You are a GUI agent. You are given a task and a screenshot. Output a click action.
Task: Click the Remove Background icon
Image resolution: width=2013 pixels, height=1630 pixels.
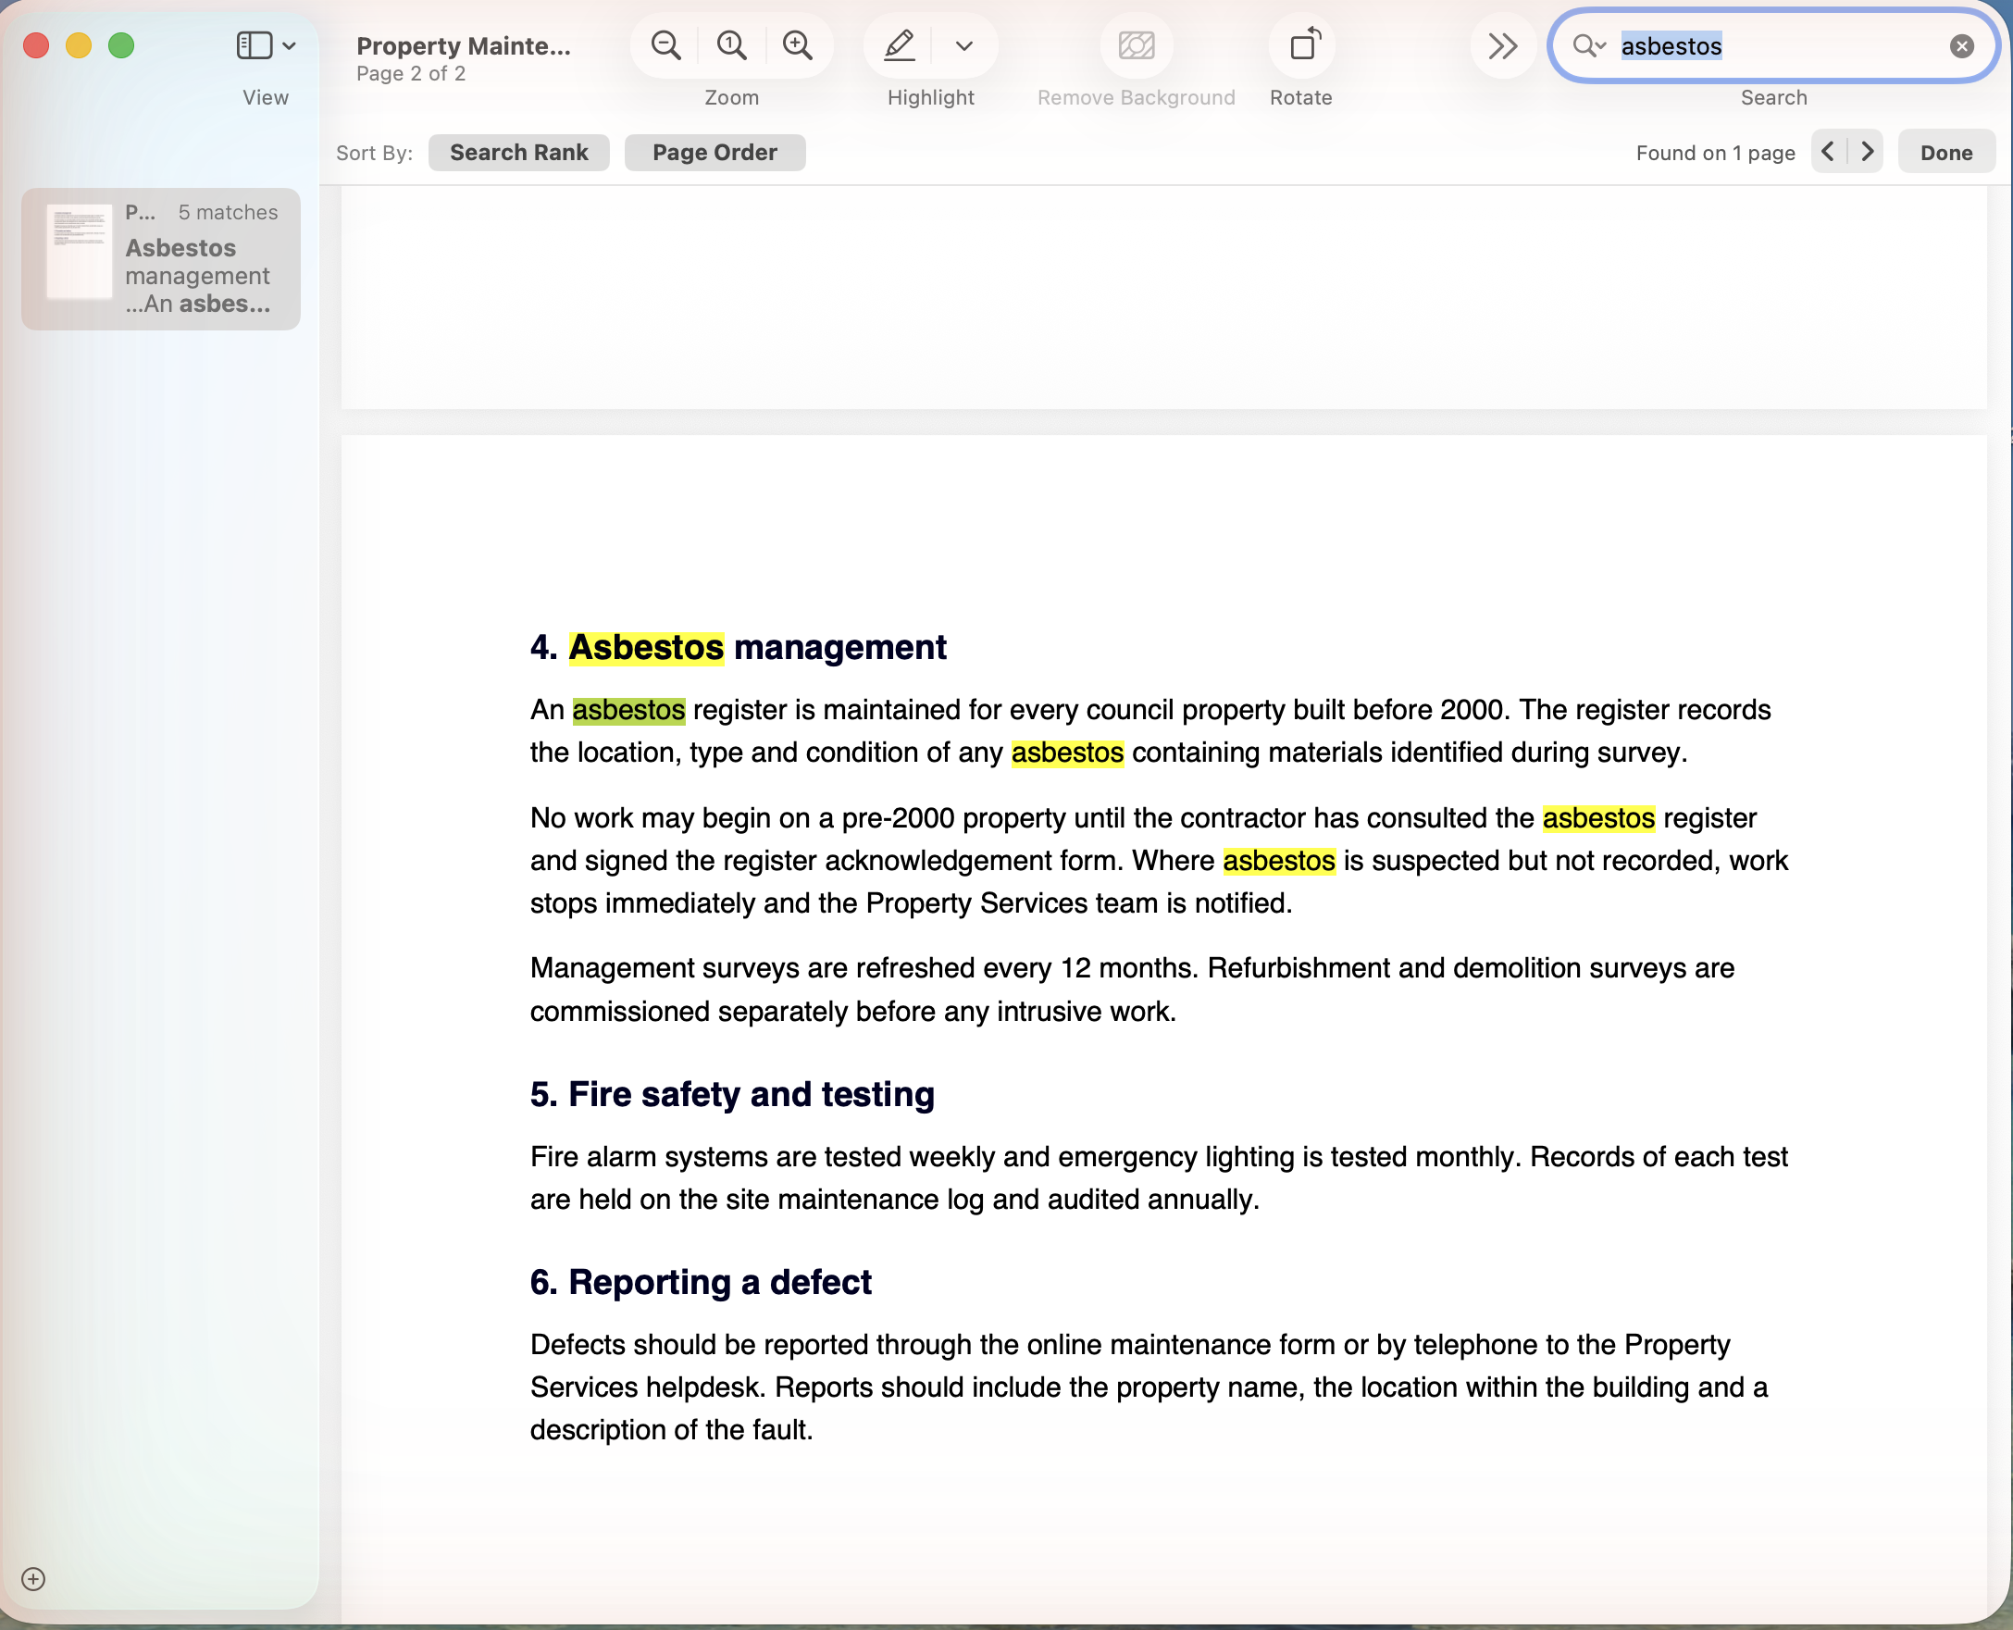1136,45
